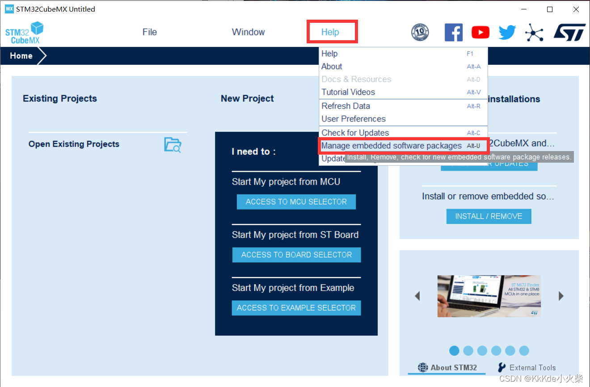Screen dimensions: 590x387
Task: Click ACCESS TO MCU SELECTOR button
Action: pos(296,202)
